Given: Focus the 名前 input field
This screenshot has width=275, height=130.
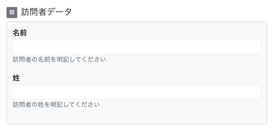Looking at the screenshot, I should pos(137,47).
